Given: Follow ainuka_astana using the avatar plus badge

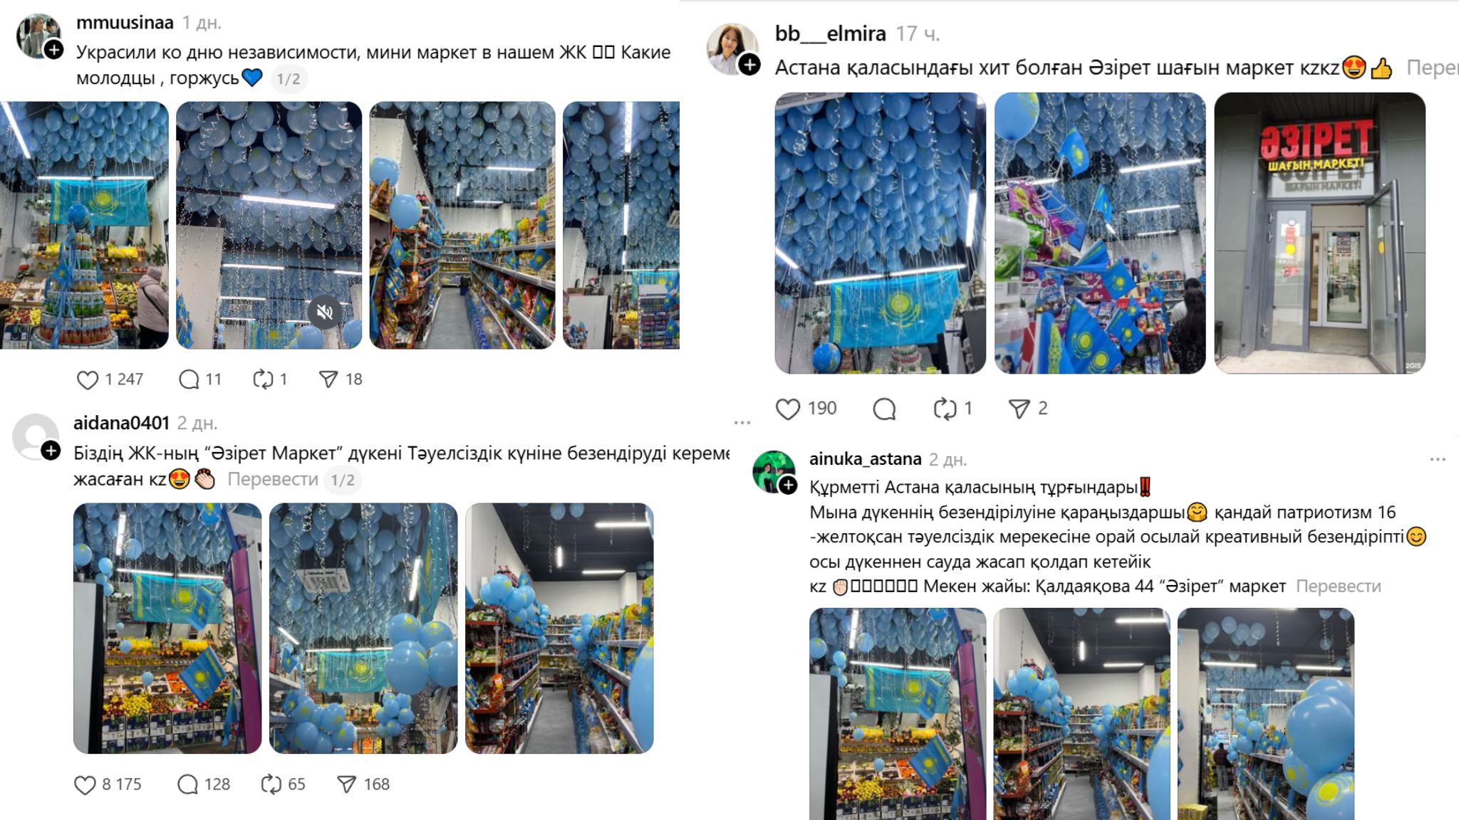Looking at the screenshot, I should click(788, 485).
